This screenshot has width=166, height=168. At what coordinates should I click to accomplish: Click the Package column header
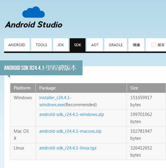[81, 88]
